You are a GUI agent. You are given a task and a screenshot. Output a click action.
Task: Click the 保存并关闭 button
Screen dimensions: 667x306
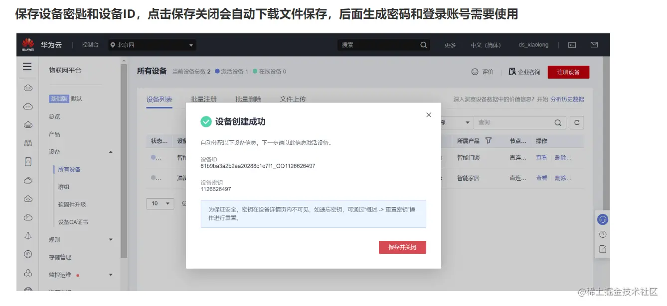pyautogui.click(x=402, y=247)
